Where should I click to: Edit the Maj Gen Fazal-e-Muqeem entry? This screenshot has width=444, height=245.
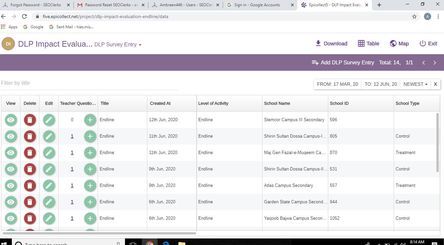[x=49, y=153]
